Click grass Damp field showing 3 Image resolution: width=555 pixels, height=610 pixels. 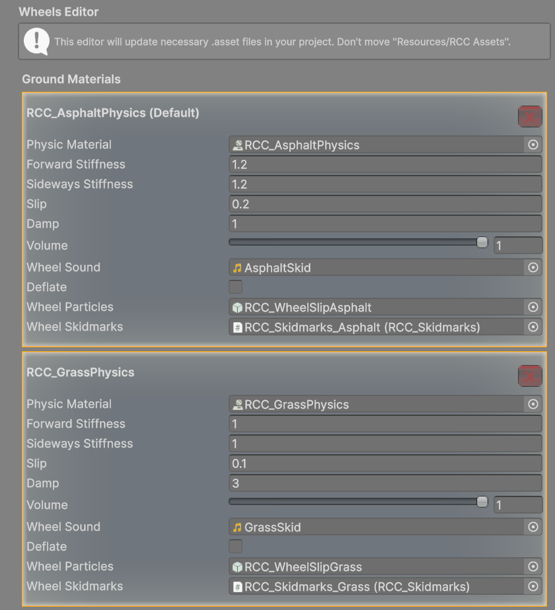[x=385, y=483]
